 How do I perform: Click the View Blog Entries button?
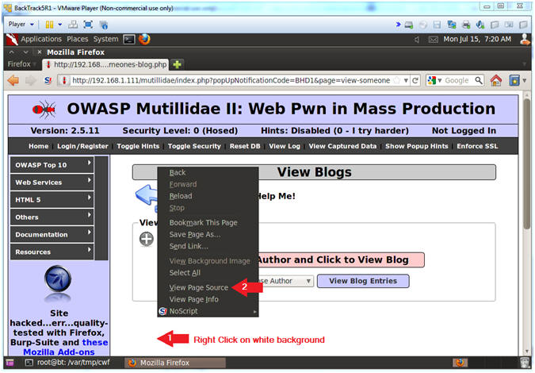(363, 281)
